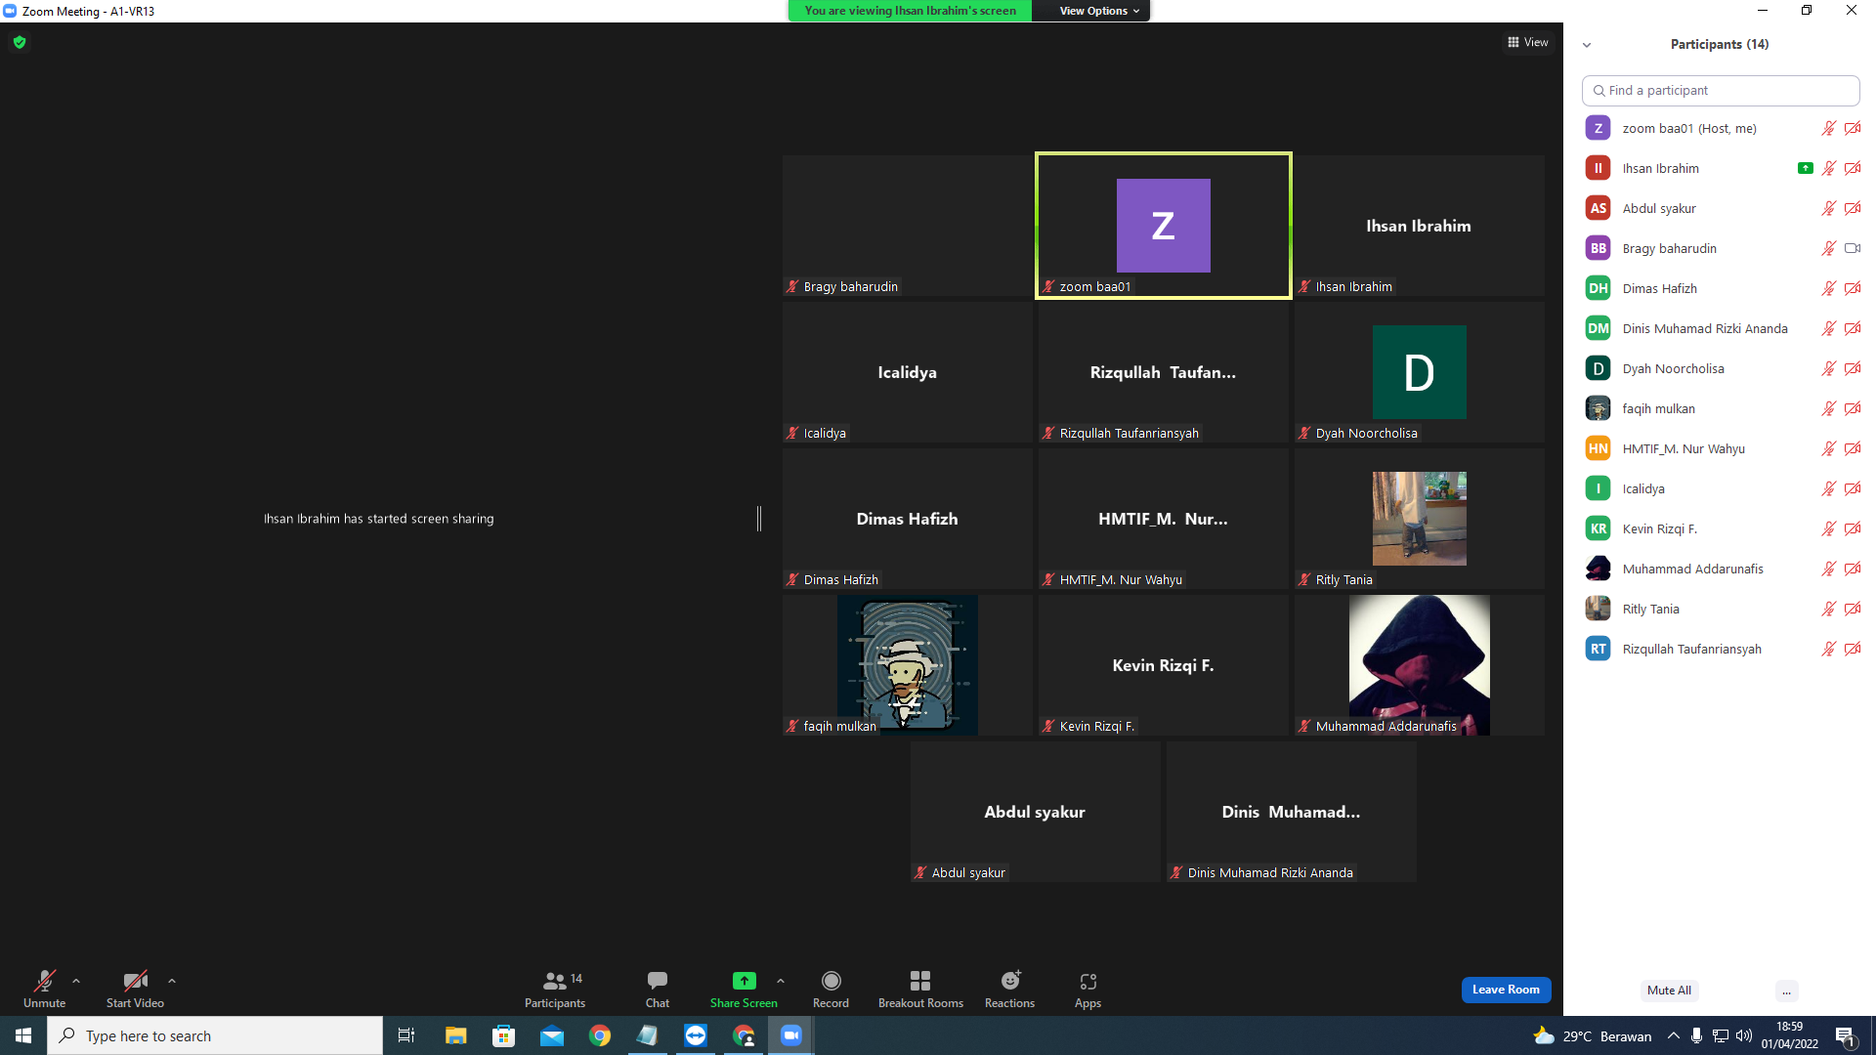
Task: Click the weather 29°C Berawan widget
Action: coord(1593,1035)
